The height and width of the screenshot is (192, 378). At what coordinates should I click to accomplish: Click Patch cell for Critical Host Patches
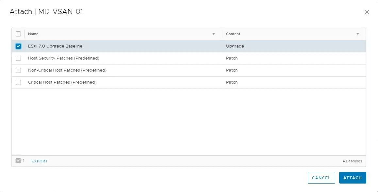tap(232, 82)
